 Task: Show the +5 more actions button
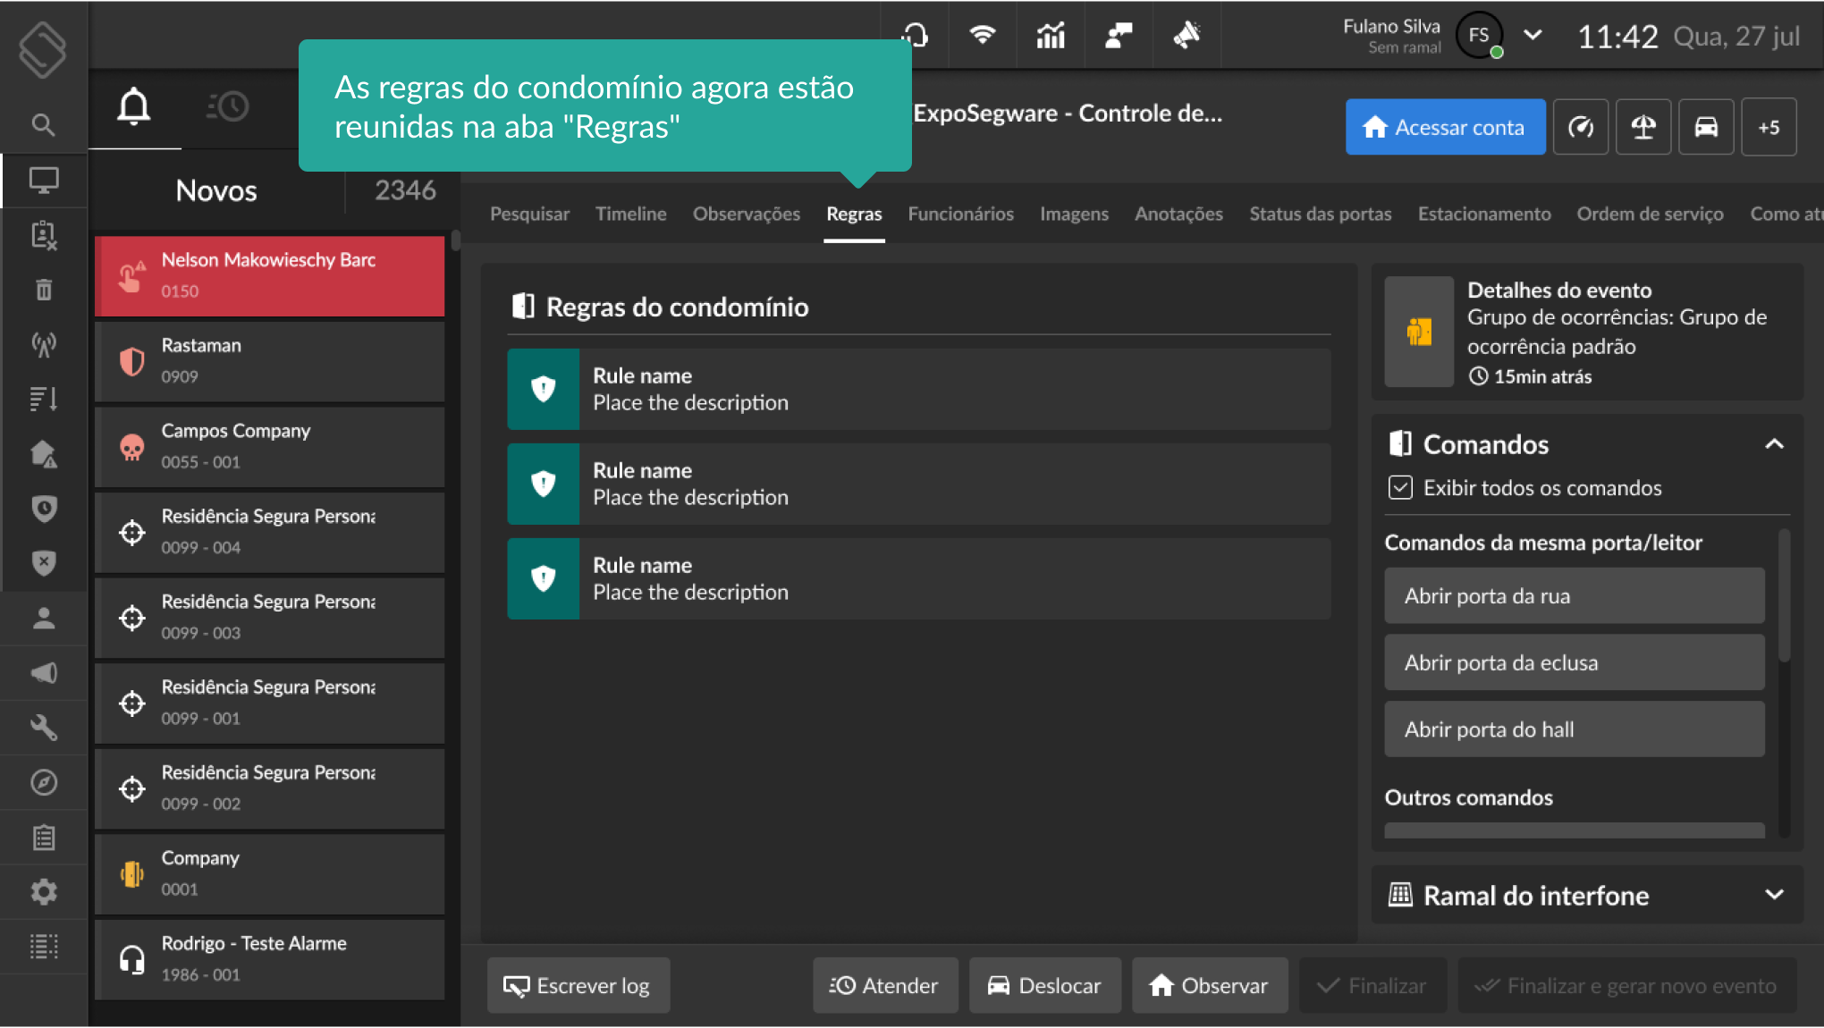click(1769, 127)
